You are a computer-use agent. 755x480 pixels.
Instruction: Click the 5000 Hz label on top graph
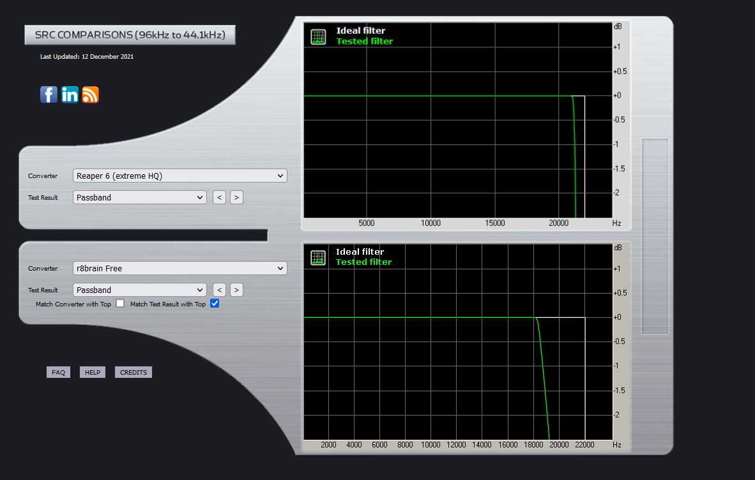coord(367,223)
